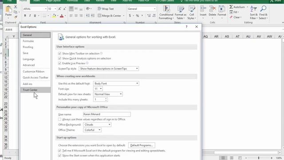Click Wrap Text button
This screenshot has height=160, width=284.
(106, 9)
